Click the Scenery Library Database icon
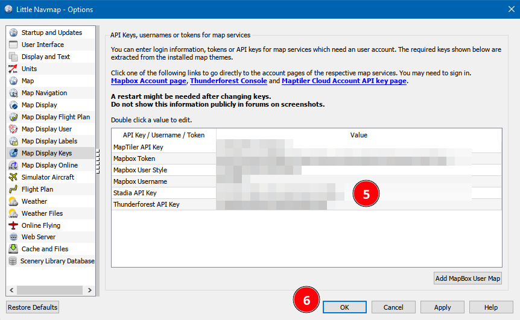Screen dimensions: 520x320 point(13,261)
